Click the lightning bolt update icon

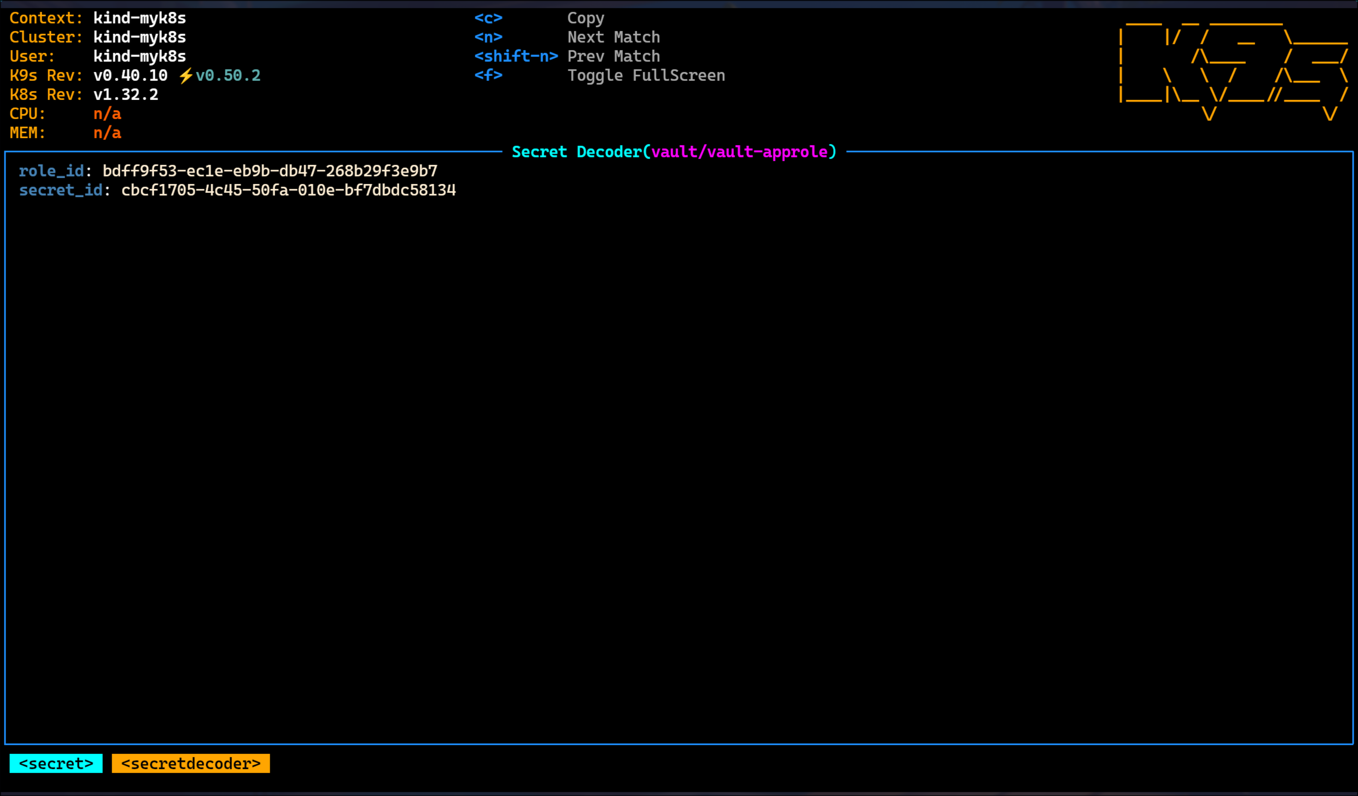pyautogui.click(x=186, y=75)
